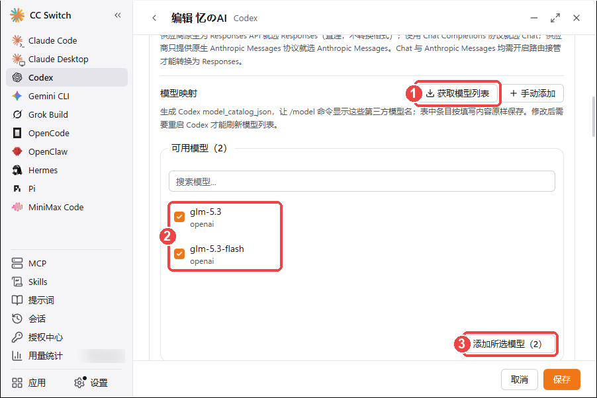Screen dimensions: 597x398
Task: Click the 授权中心 label
Action: (x=45, y=337)
